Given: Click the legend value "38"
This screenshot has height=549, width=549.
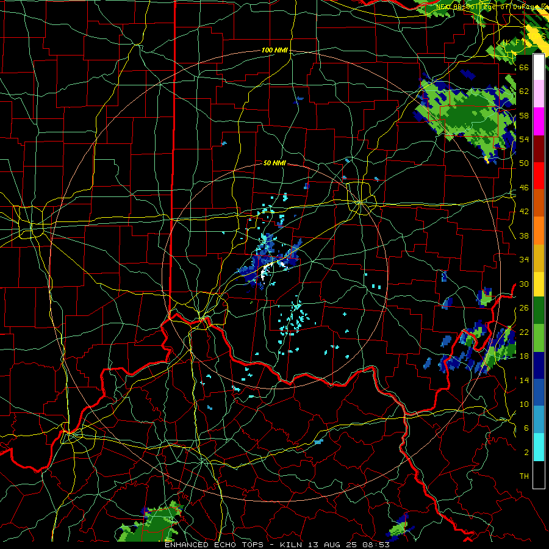Looking at the screenshot, I should [x=524, y=235].
